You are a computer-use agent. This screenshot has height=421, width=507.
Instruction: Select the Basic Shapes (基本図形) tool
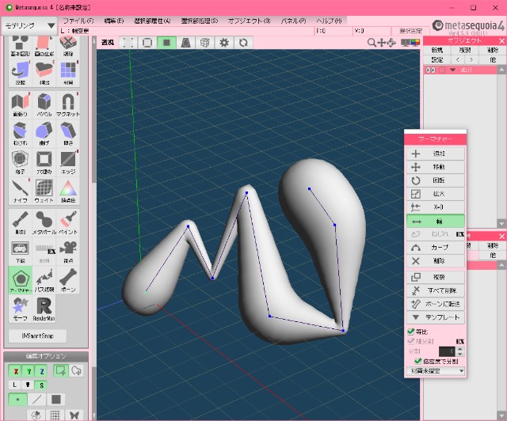[x=20, y=46]
